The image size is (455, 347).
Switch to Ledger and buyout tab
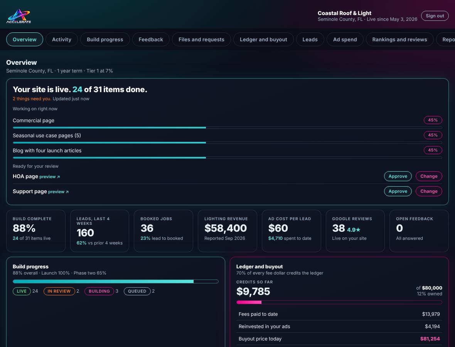pos(263,39)
